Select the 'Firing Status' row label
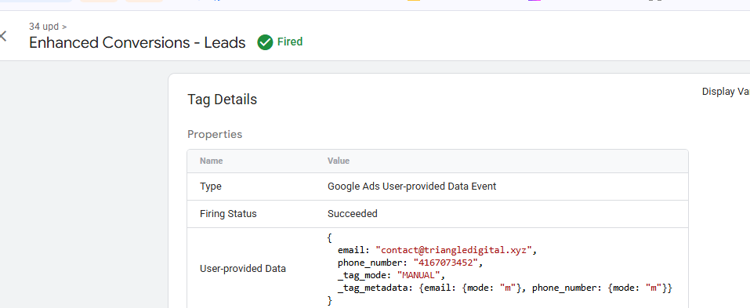The height and width of the screenshot is (308, 750). [228, 214]
